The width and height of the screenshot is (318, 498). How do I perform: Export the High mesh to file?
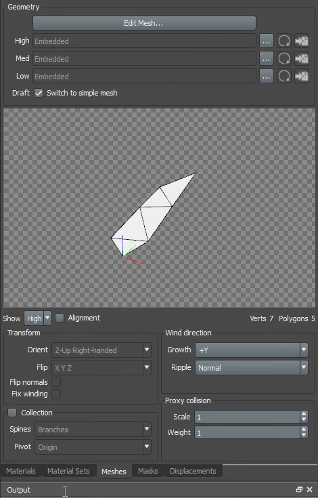pos(302,41)
